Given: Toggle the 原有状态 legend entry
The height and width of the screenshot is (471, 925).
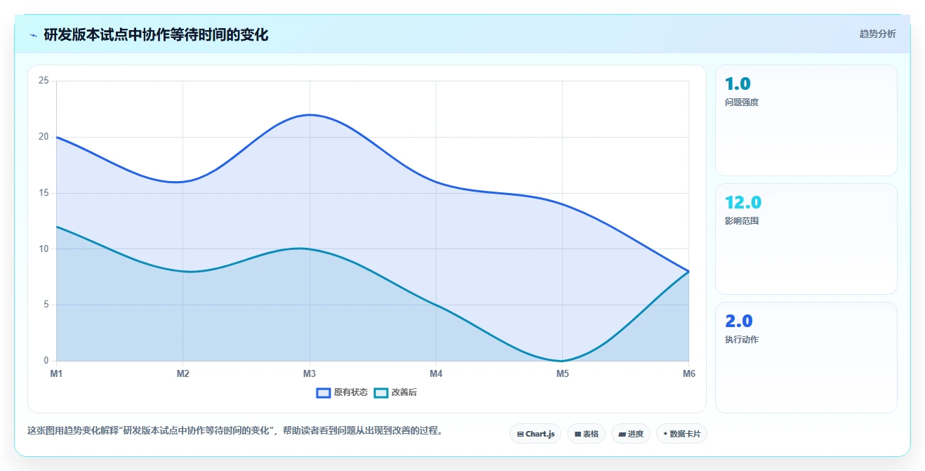Looking at the screenshot, I should [342, 392].
